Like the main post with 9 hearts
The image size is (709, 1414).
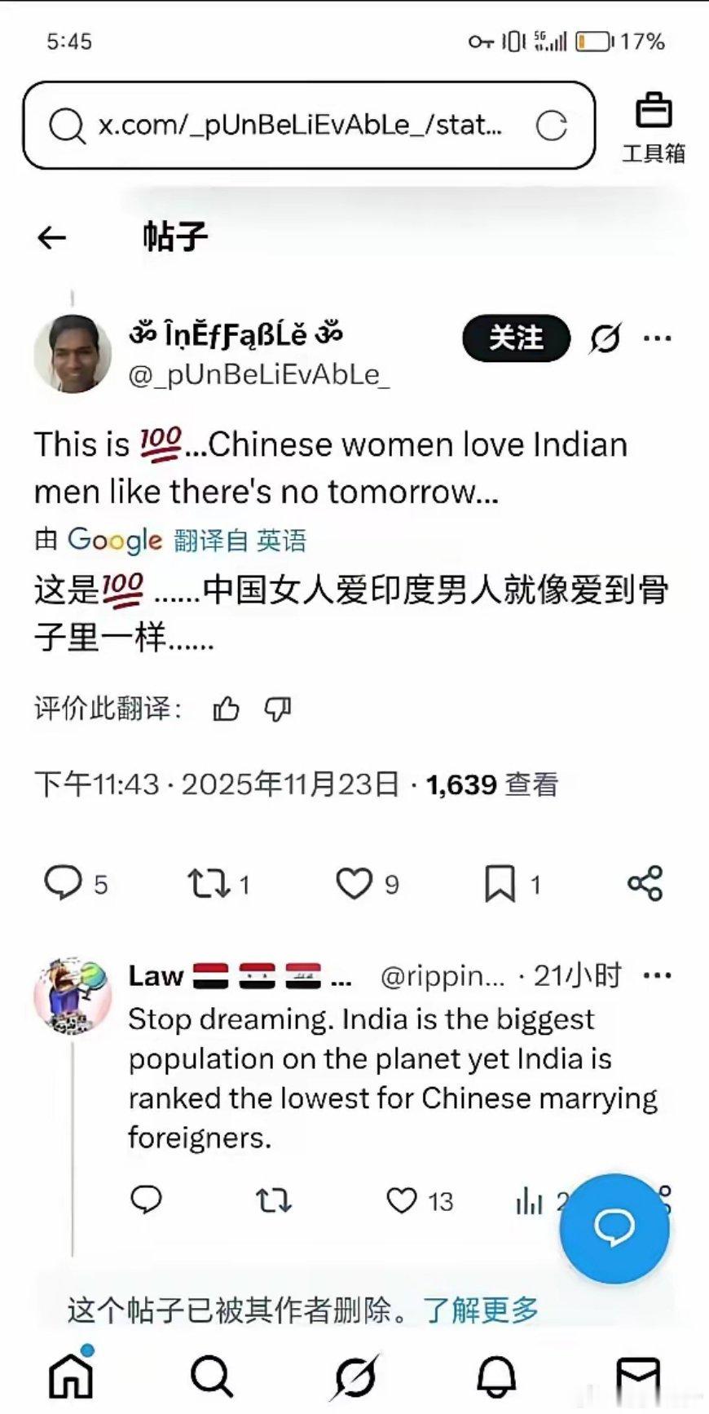[x=368, y=884]
